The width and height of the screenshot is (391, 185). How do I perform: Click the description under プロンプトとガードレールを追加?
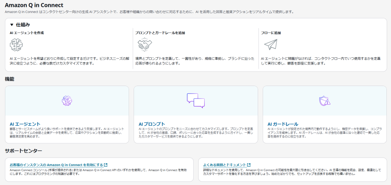pyautogui.click(x=195, y=61)
